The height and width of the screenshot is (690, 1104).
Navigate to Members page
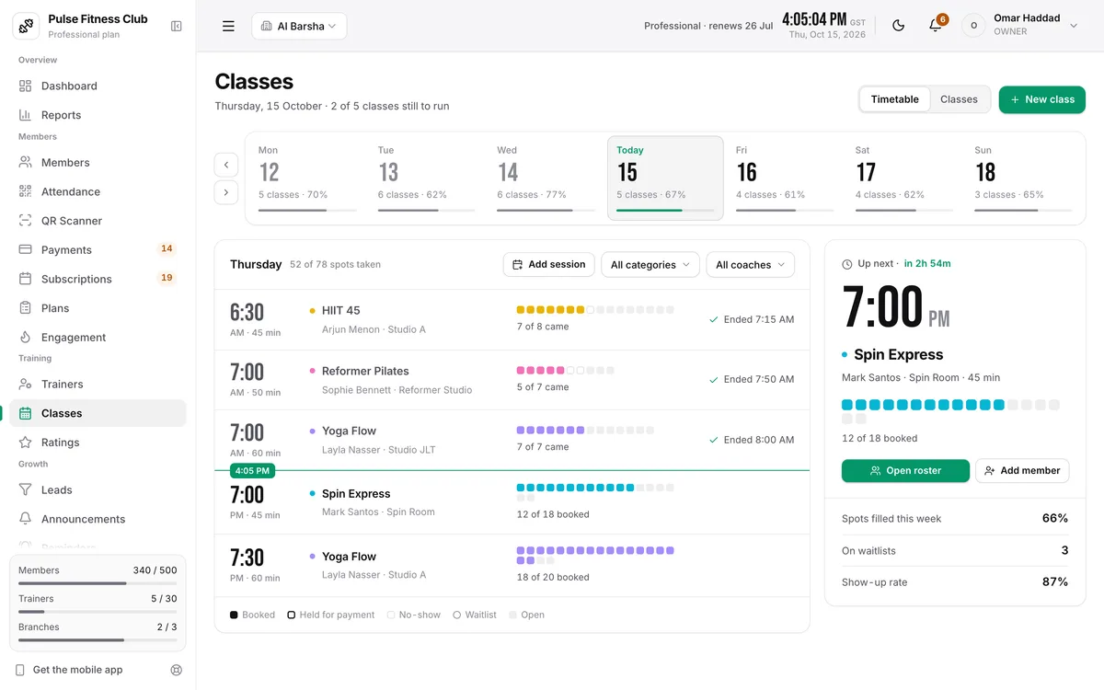pyautogui.click(x=98, y=162)
